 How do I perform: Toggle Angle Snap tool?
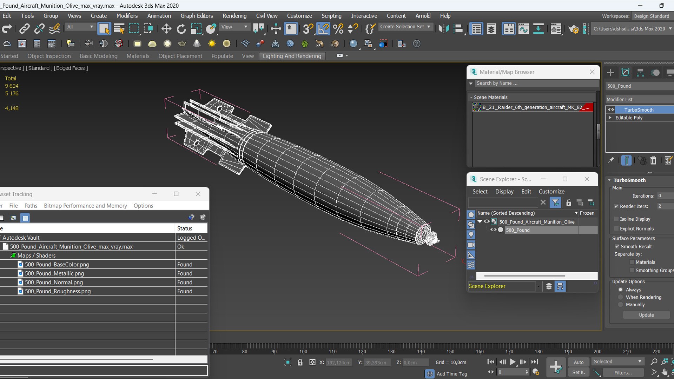tap(323, 29)
